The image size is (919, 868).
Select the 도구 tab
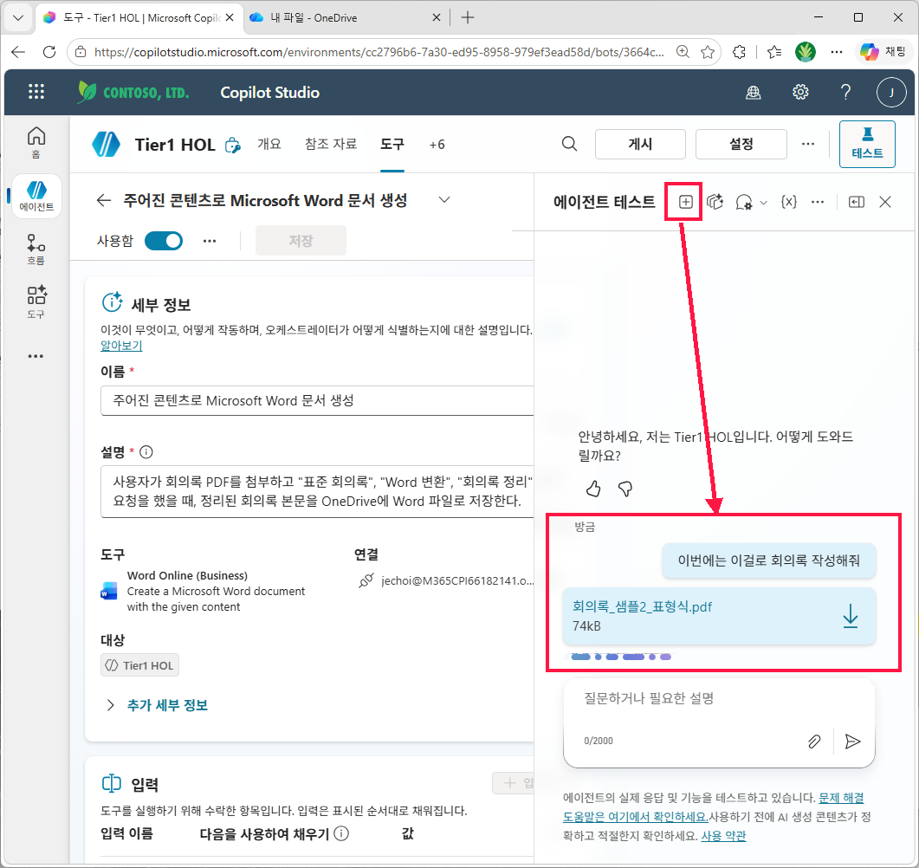click(392, 144)
